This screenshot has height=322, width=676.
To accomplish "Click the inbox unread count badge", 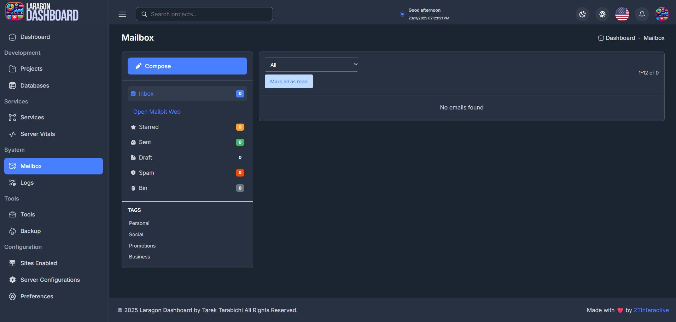I will click(240, 94).
